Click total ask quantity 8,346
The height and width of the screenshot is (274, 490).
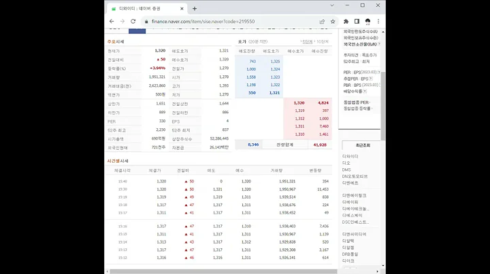point(253,144)
